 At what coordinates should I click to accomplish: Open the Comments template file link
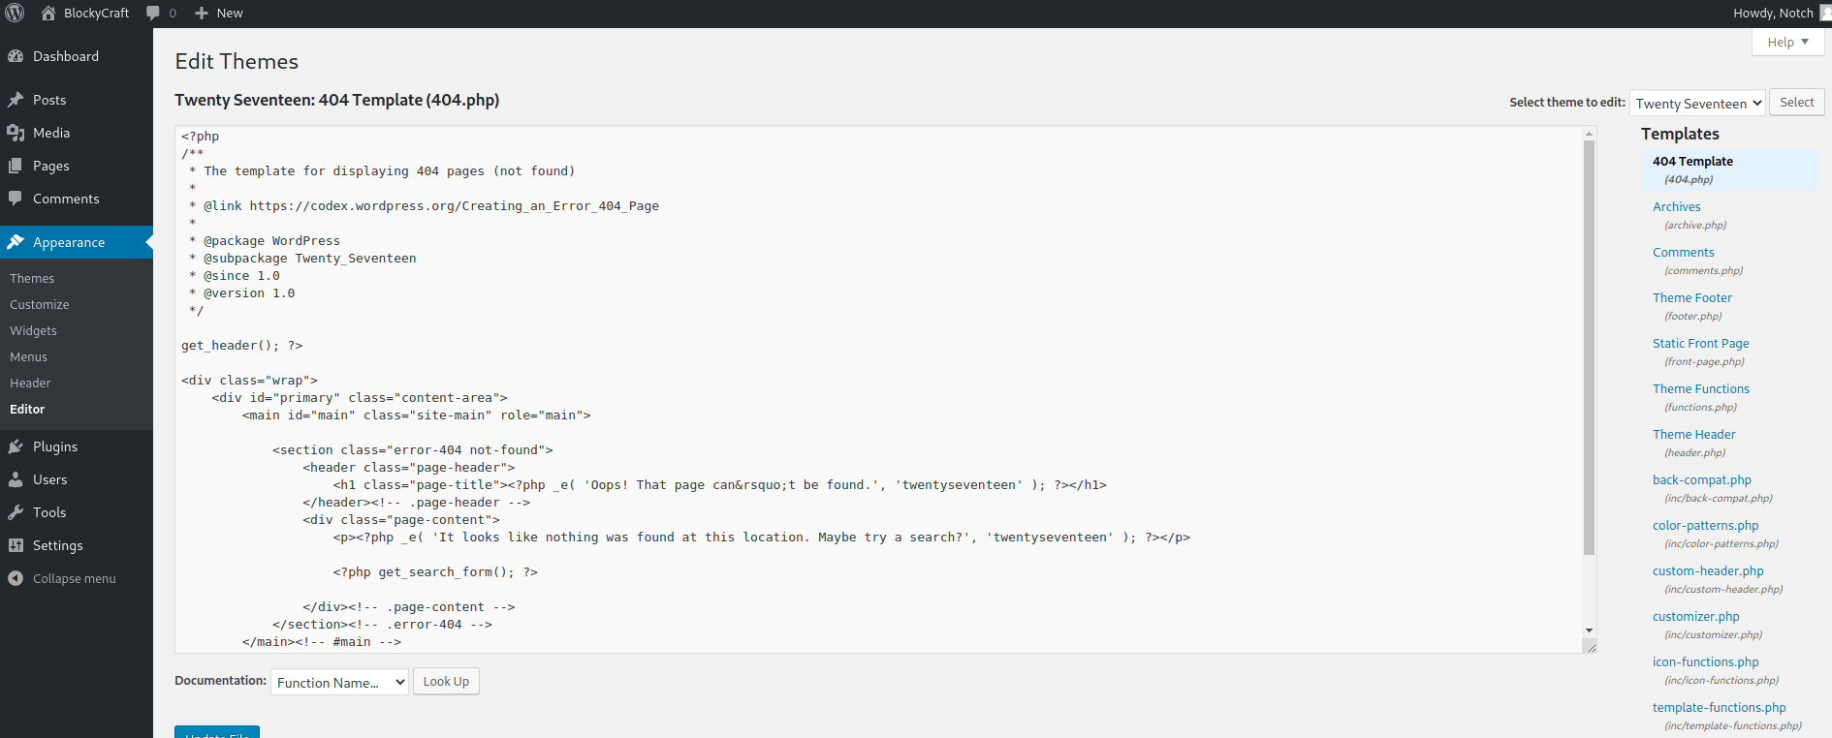tap(1683, 252)
